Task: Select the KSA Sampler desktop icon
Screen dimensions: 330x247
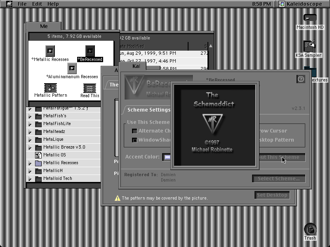Action: click(309, 46)
